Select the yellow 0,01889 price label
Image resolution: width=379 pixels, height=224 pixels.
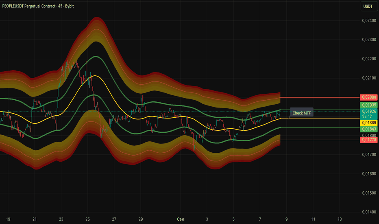368,123
